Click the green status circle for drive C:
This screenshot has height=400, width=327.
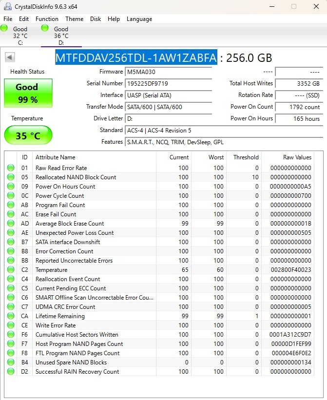click(x=4, y=28)
